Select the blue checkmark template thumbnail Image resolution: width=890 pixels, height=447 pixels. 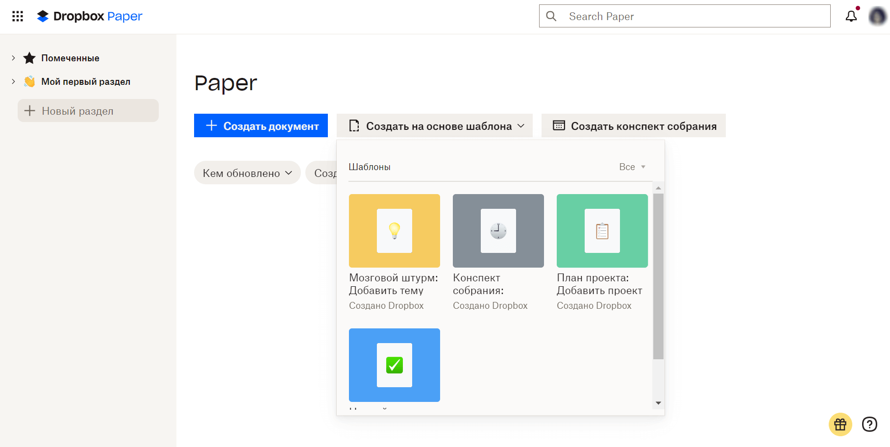coord(395,365)
